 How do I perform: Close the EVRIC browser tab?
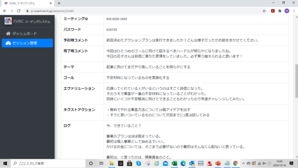[x=50, y=3]
